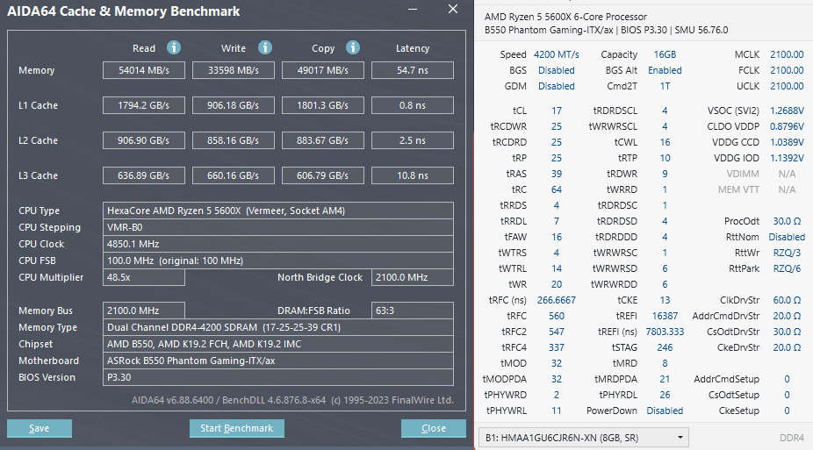The image size is (813, 450).
Task: Select L3 Cache Write value 660.16 GB/s
Action: coord(234,176)
